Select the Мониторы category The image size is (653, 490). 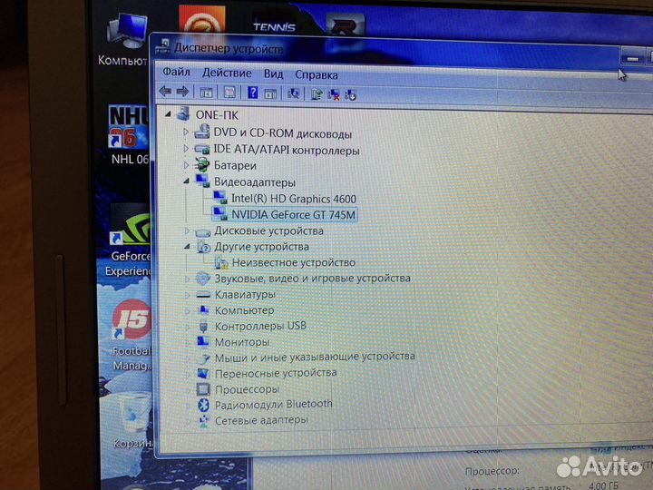pos(242,342)
